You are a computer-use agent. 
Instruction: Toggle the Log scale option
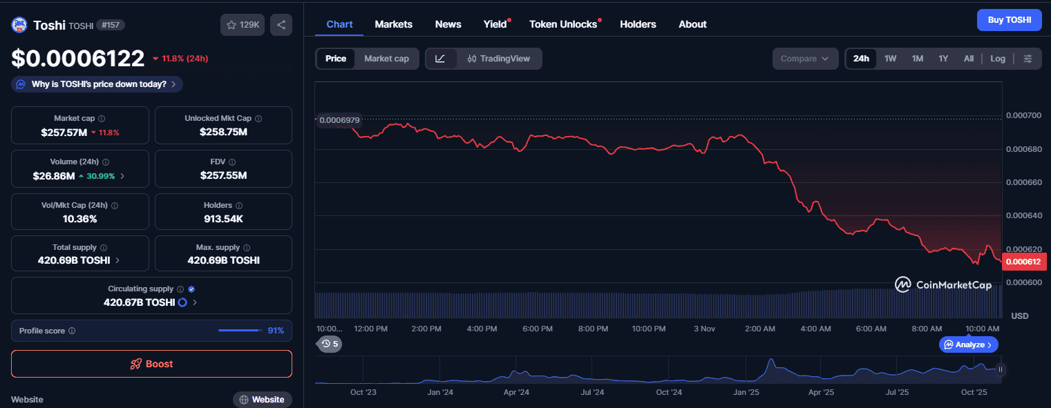coord(997,59)
